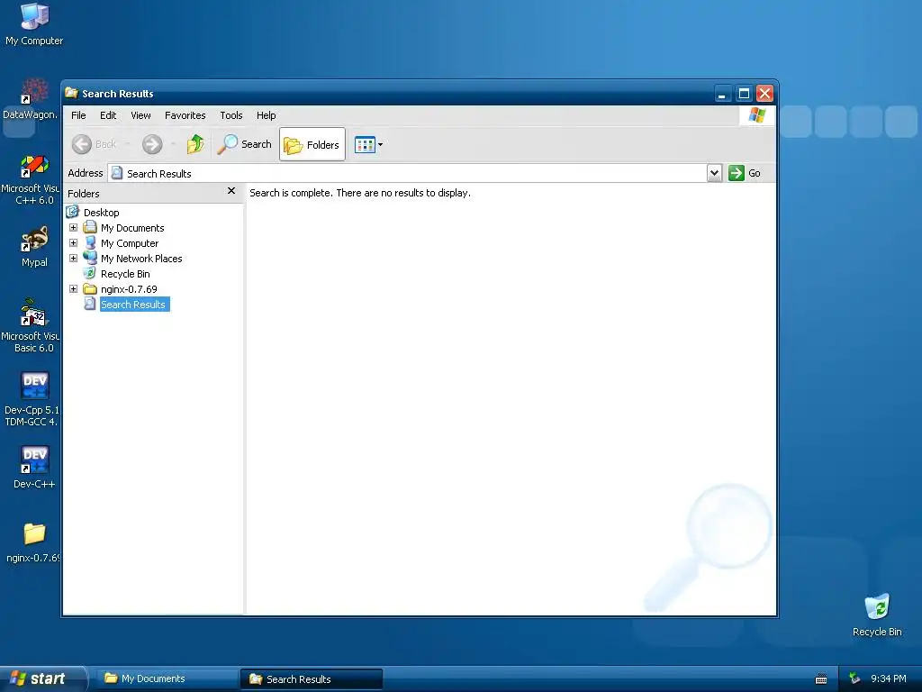Image resolution: width=922 pixels, height=692 pixels.
Task: Maximize the Search Results window
Action: pos(744,94)
